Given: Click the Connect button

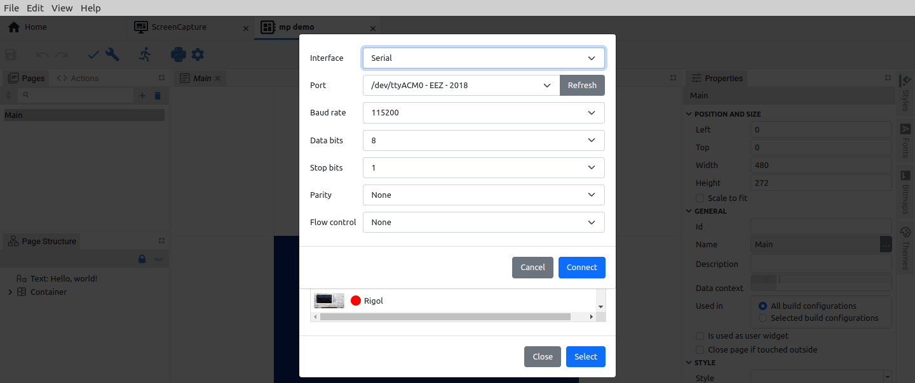Looking at the screenshot, I should [x=581, y=268].
